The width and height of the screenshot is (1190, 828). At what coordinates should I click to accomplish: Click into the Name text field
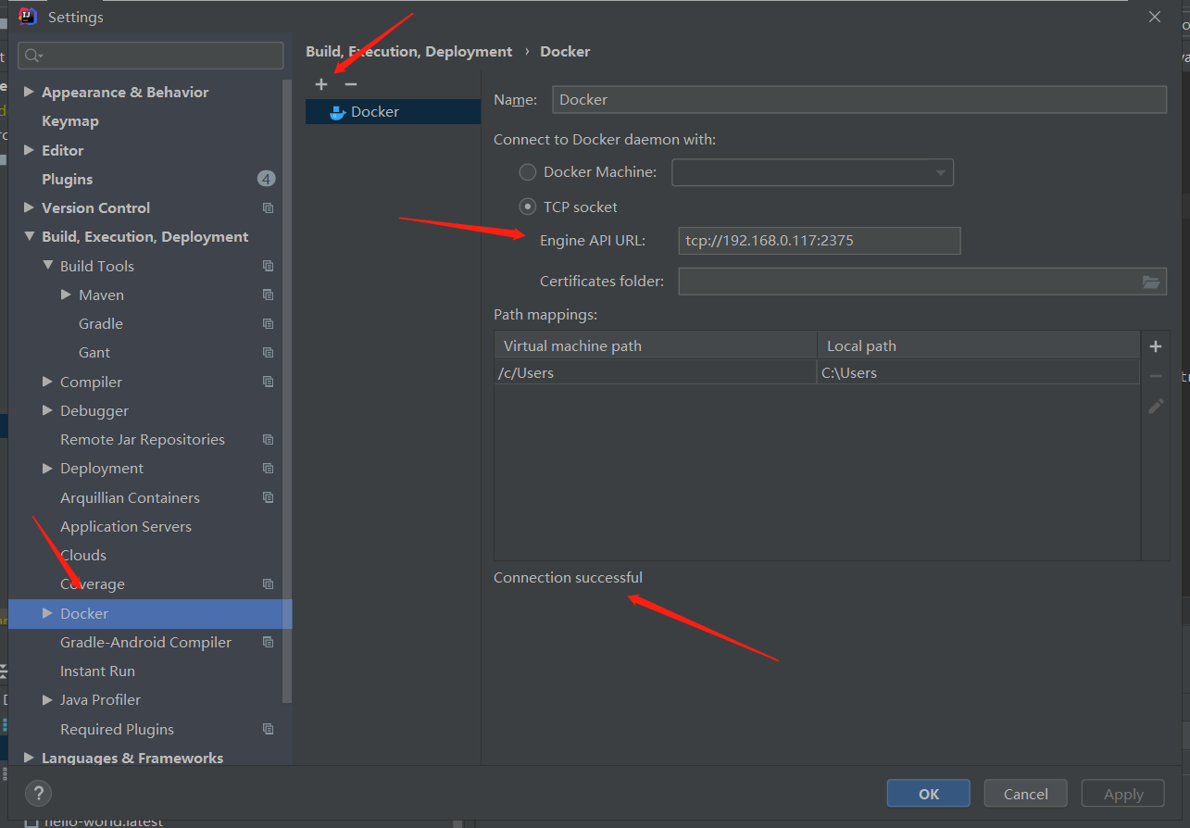click(x=859, y=100)
